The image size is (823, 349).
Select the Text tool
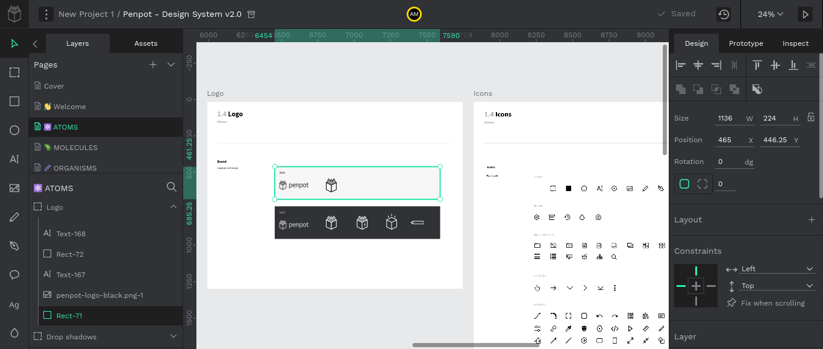pyautogui.click(x=14, y=159)
